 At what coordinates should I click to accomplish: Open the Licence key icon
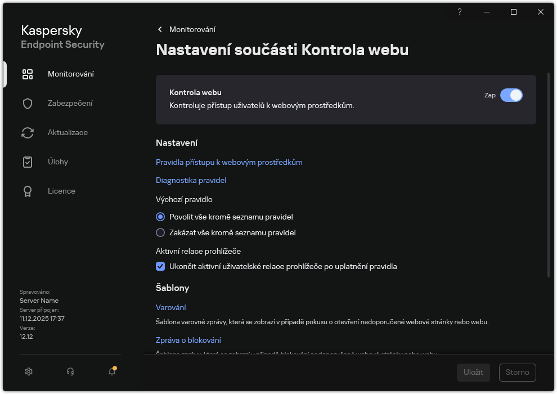click(28, 191)
